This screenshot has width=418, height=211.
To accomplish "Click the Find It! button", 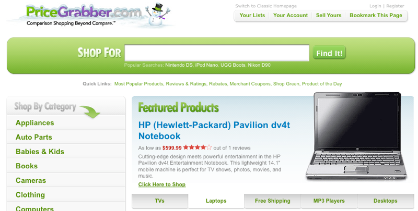I will [329, 53].
